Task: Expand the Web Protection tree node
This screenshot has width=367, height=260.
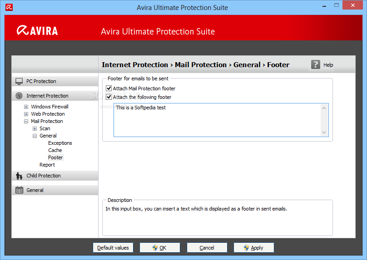Action: [x=26, y=114]
